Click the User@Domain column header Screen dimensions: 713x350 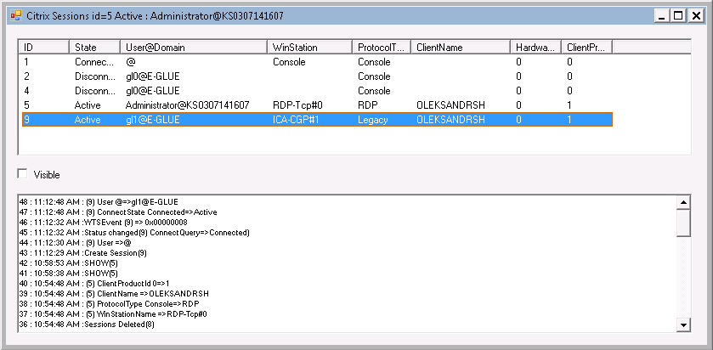point(194,48)
